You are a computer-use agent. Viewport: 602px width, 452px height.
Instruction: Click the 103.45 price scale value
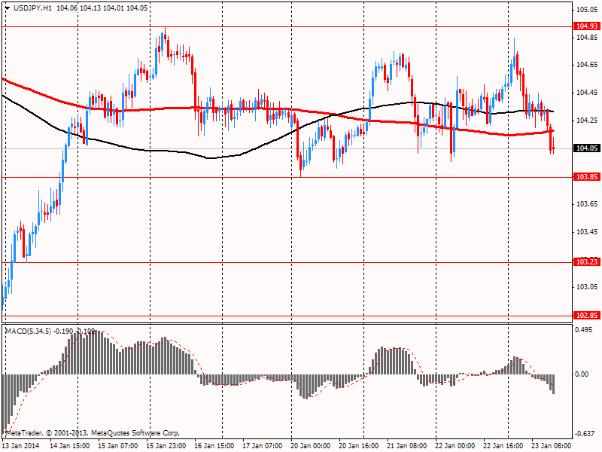(x=587, y=232)
